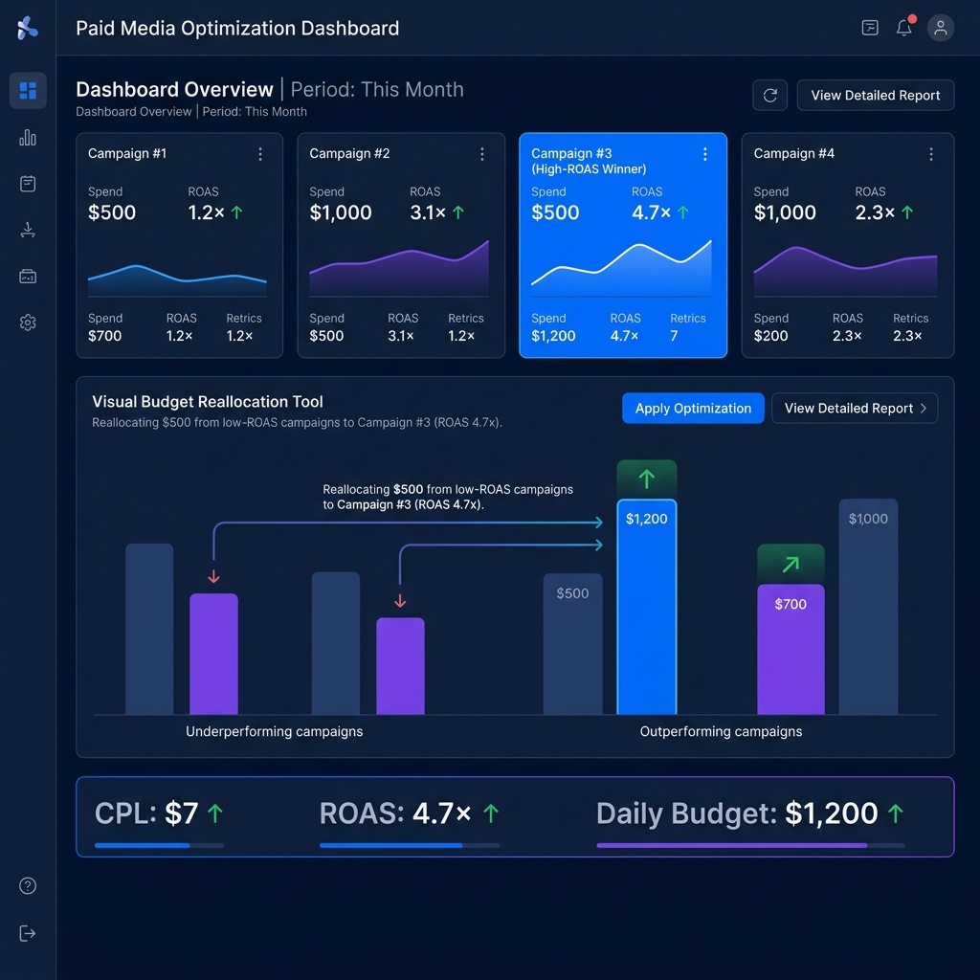Open the Campaigns briefcase icon in sidebar
The width and height of the screenshot is (980, 980).
[27, 275]
